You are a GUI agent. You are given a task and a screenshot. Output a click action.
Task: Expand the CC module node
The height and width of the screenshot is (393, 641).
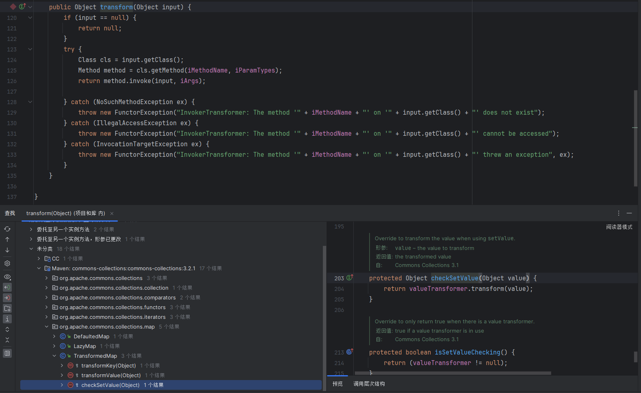point(39,258)
